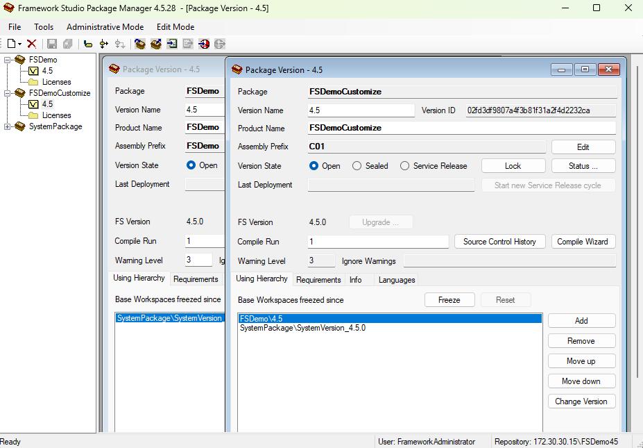
Task: Open the Administrative Mode menu
Action: pos(105,27)
